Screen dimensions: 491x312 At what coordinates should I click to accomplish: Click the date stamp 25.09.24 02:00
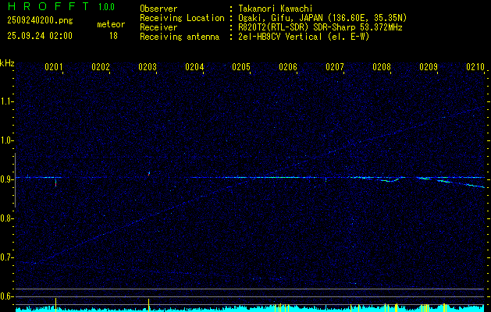40,36
